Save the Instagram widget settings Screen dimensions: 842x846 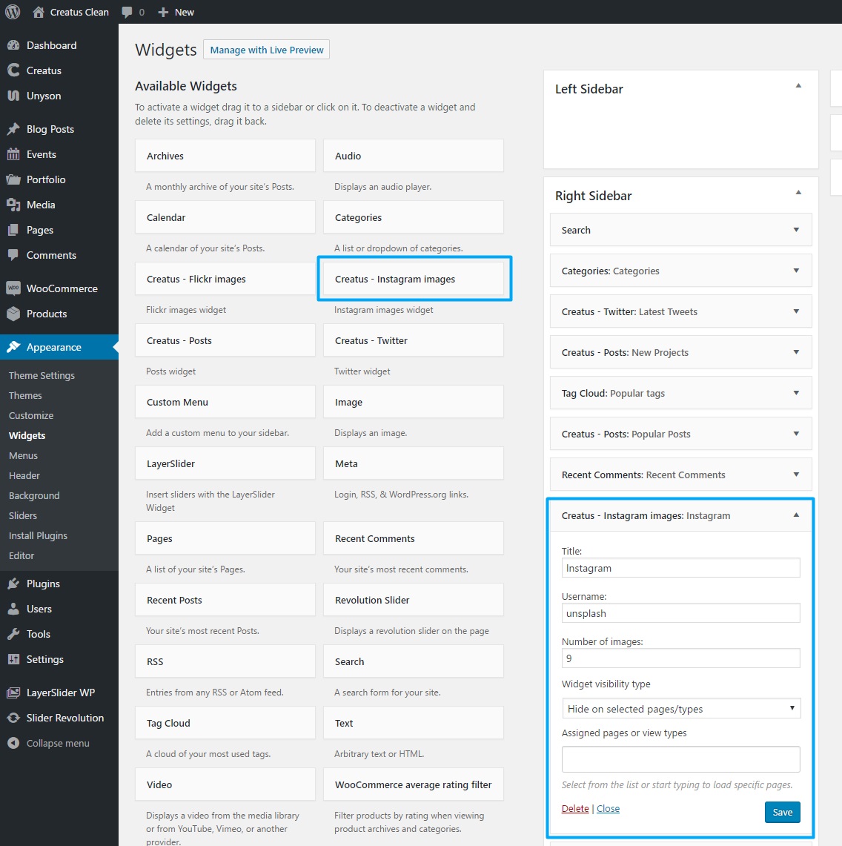(782, 812)
